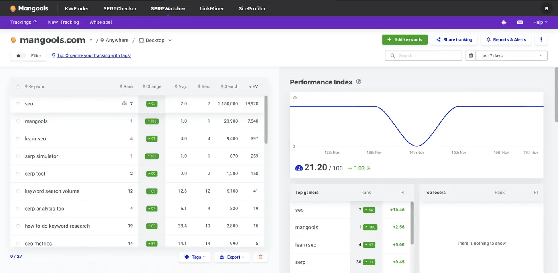Click the calendar icon beside Last 7 days
The height and width of the screenshot is (273, 558).
click(471, 56)
